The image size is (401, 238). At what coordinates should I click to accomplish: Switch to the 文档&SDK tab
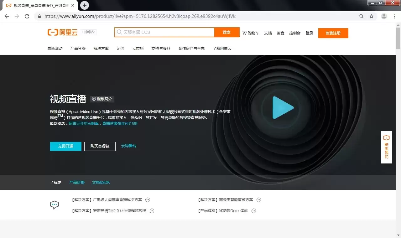coord(101,183)
